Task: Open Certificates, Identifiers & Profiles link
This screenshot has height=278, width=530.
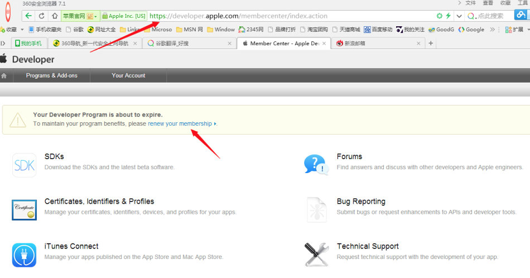Action: 99,201
